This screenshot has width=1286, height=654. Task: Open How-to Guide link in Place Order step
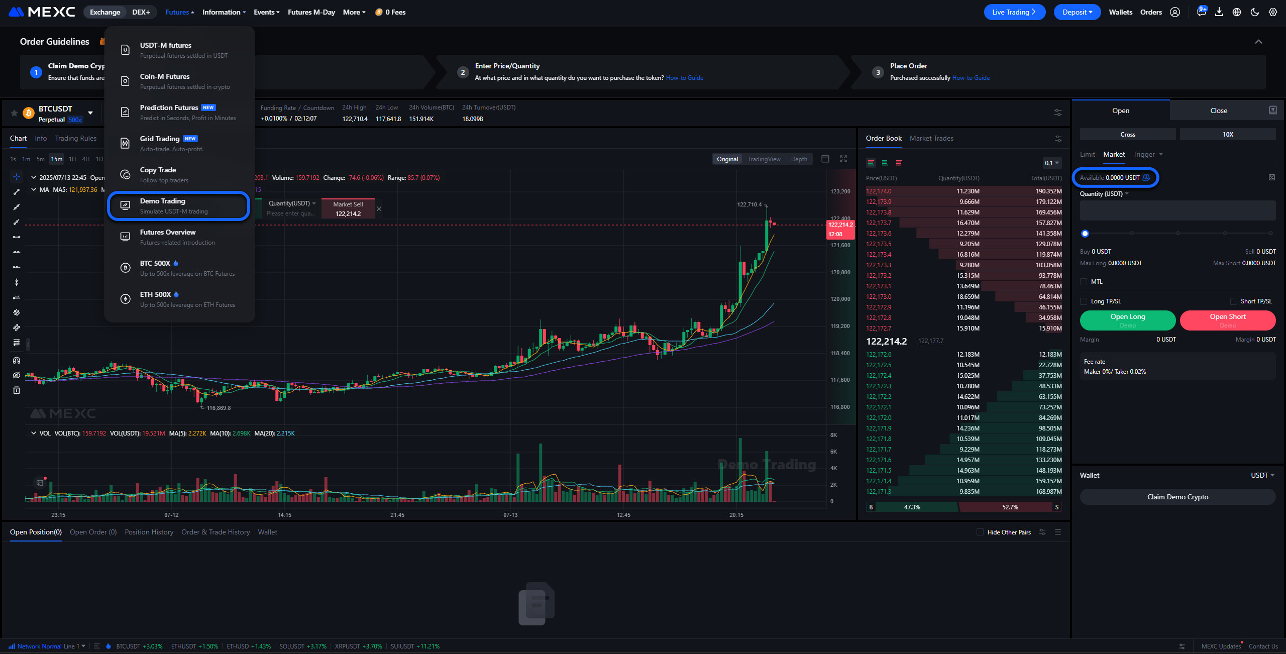[x=971, y=78]
